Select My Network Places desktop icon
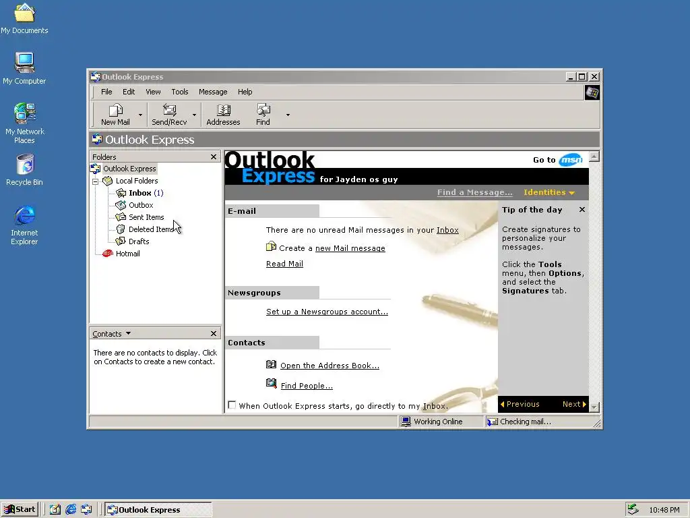This screenshot has height=518, width=690. pos(24,123)
